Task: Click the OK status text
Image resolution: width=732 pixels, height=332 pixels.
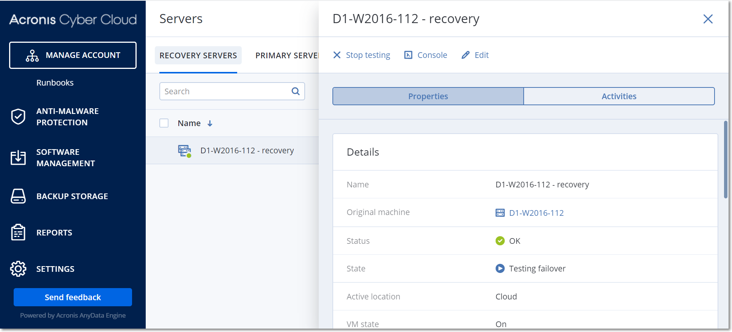Action: (515, 241)
